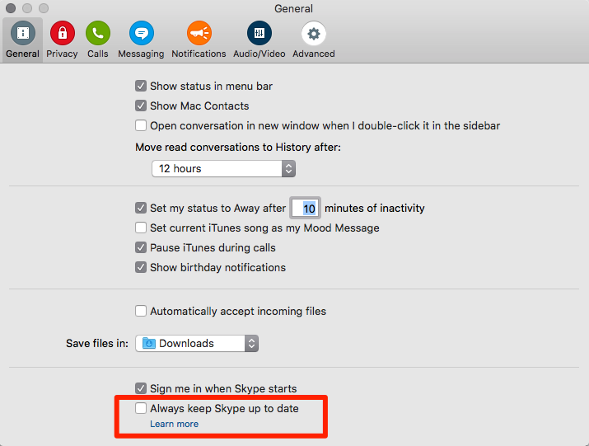Open the Save files in Downloads dropdown
589x446 pixels.
197,343
